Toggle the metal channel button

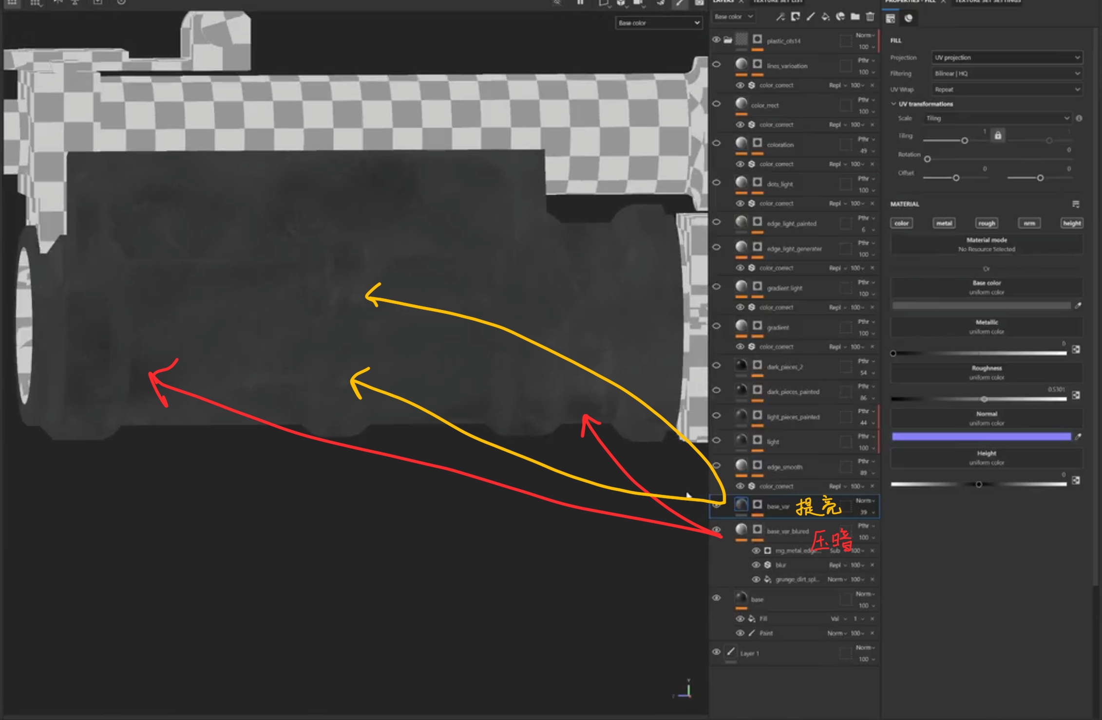click(x=944, y=223)
